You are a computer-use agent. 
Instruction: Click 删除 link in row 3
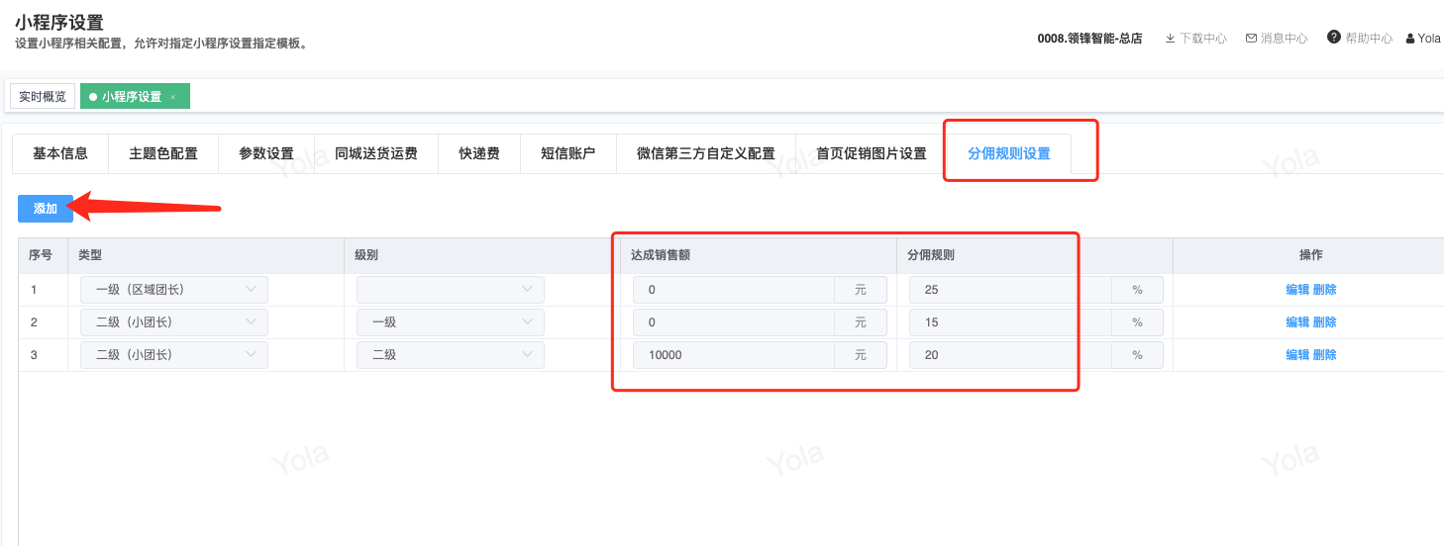1325,355
